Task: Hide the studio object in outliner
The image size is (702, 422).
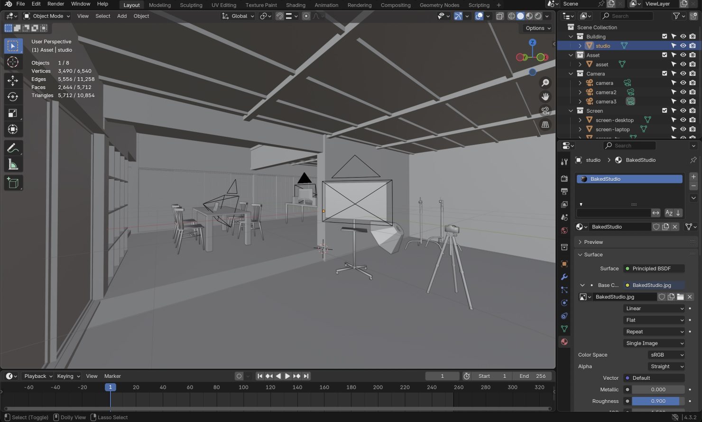Action: click(x=683, y=46)
